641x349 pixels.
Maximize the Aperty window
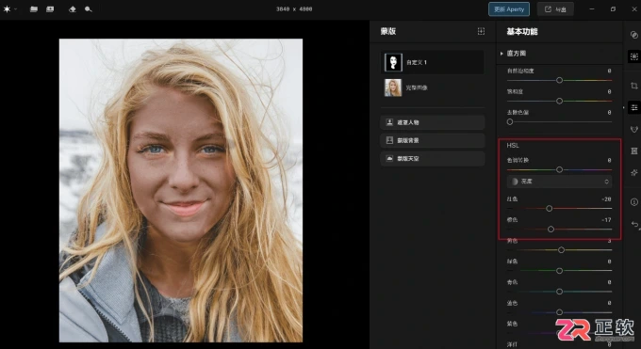pyautogui.click(x=613, y=9)
